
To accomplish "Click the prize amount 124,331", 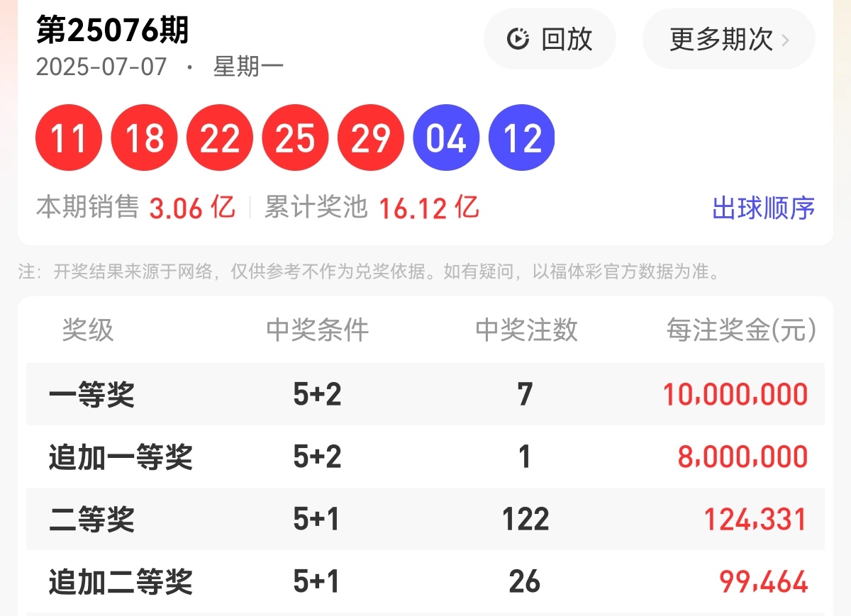I will coord(756,520).
